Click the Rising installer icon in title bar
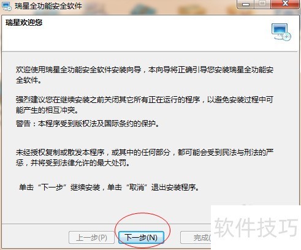Screen dimensions: 301x250 6,6
